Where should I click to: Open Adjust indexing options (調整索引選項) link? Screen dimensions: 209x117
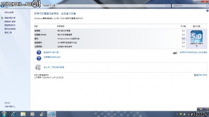[x=10, y=21]
